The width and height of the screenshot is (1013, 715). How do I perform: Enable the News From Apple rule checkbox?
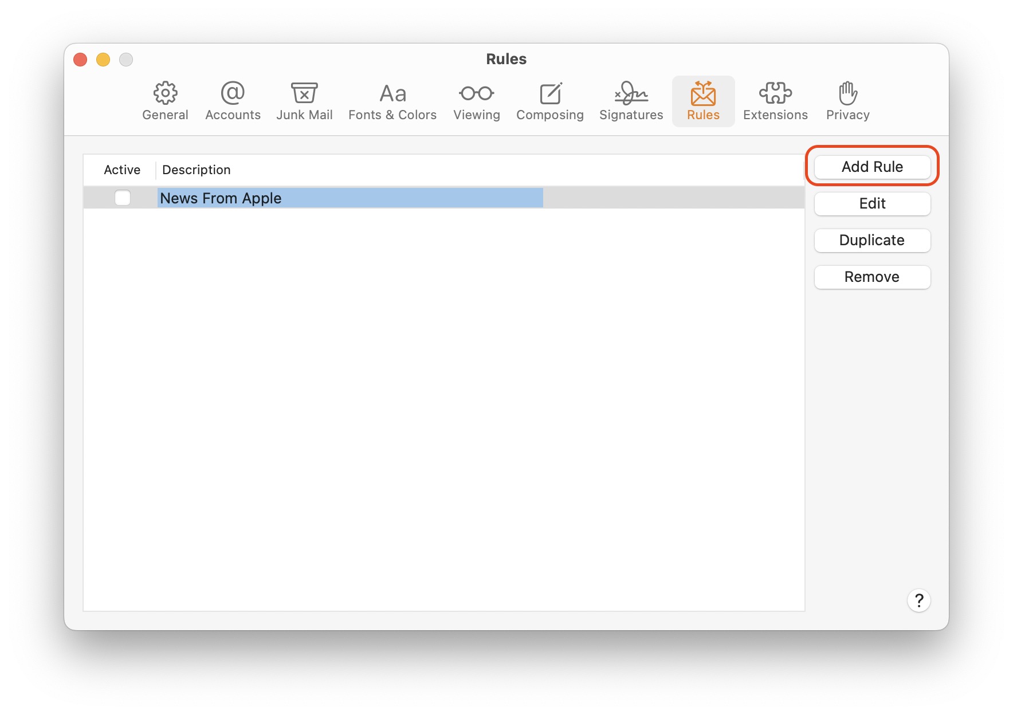[123, 198]
